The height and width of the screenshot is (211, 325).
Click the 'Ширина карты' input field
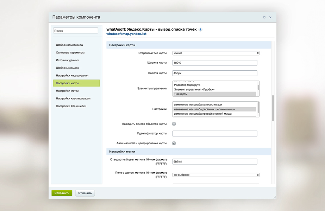coord(214,63)
